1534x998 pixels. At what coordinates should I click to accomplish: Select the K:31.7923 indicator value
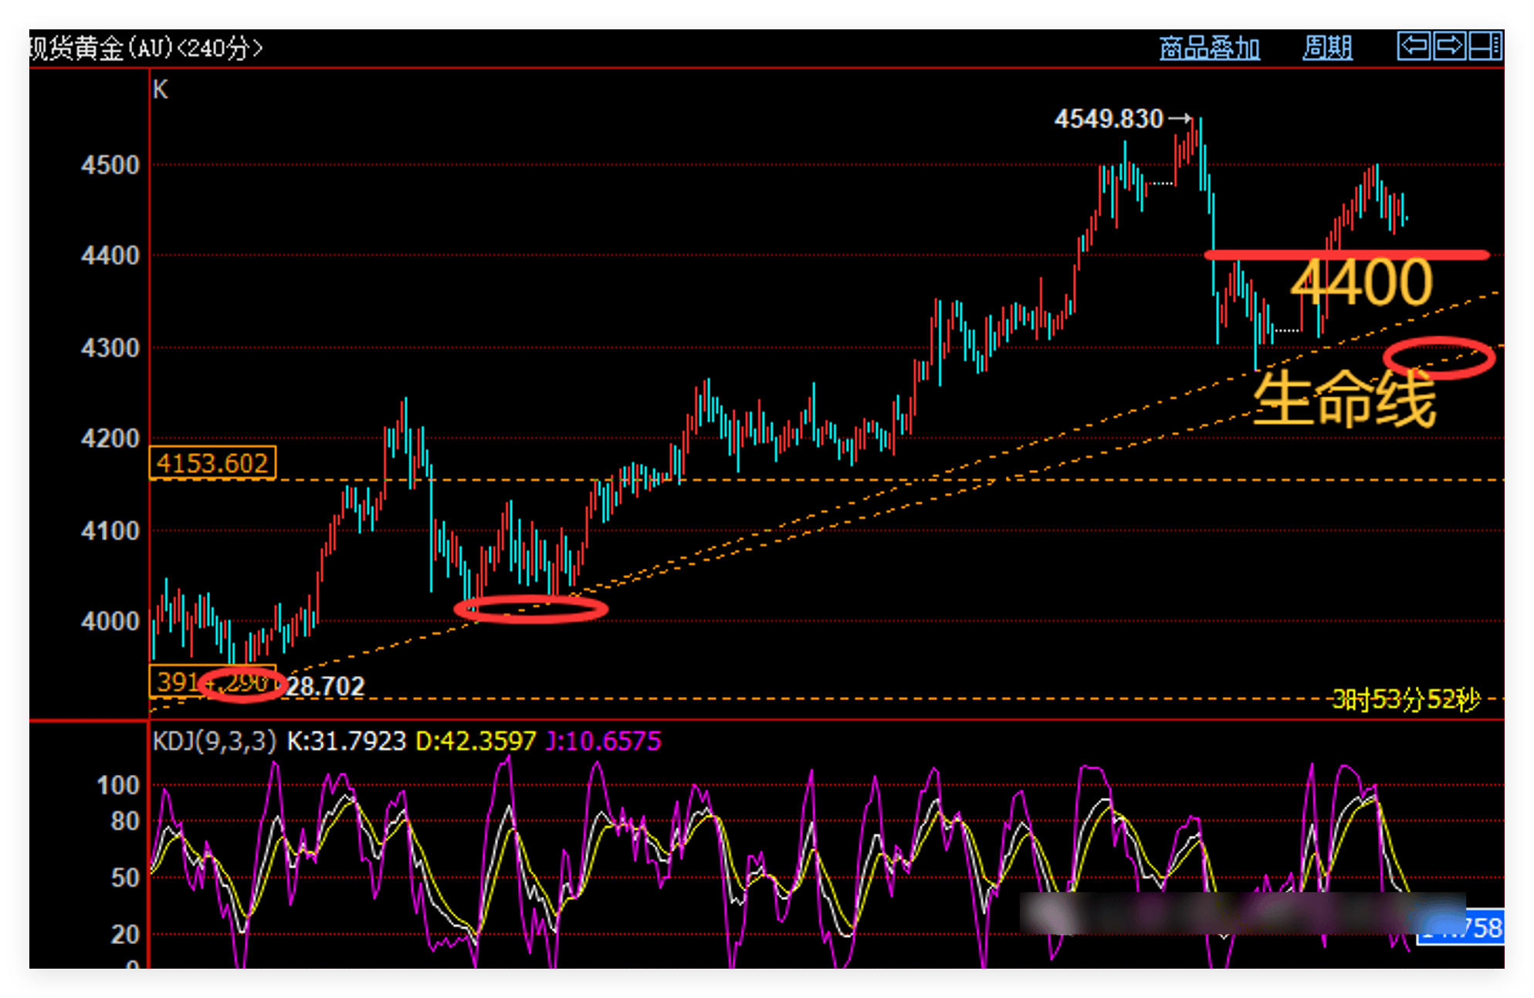click(x=346, y=742)
